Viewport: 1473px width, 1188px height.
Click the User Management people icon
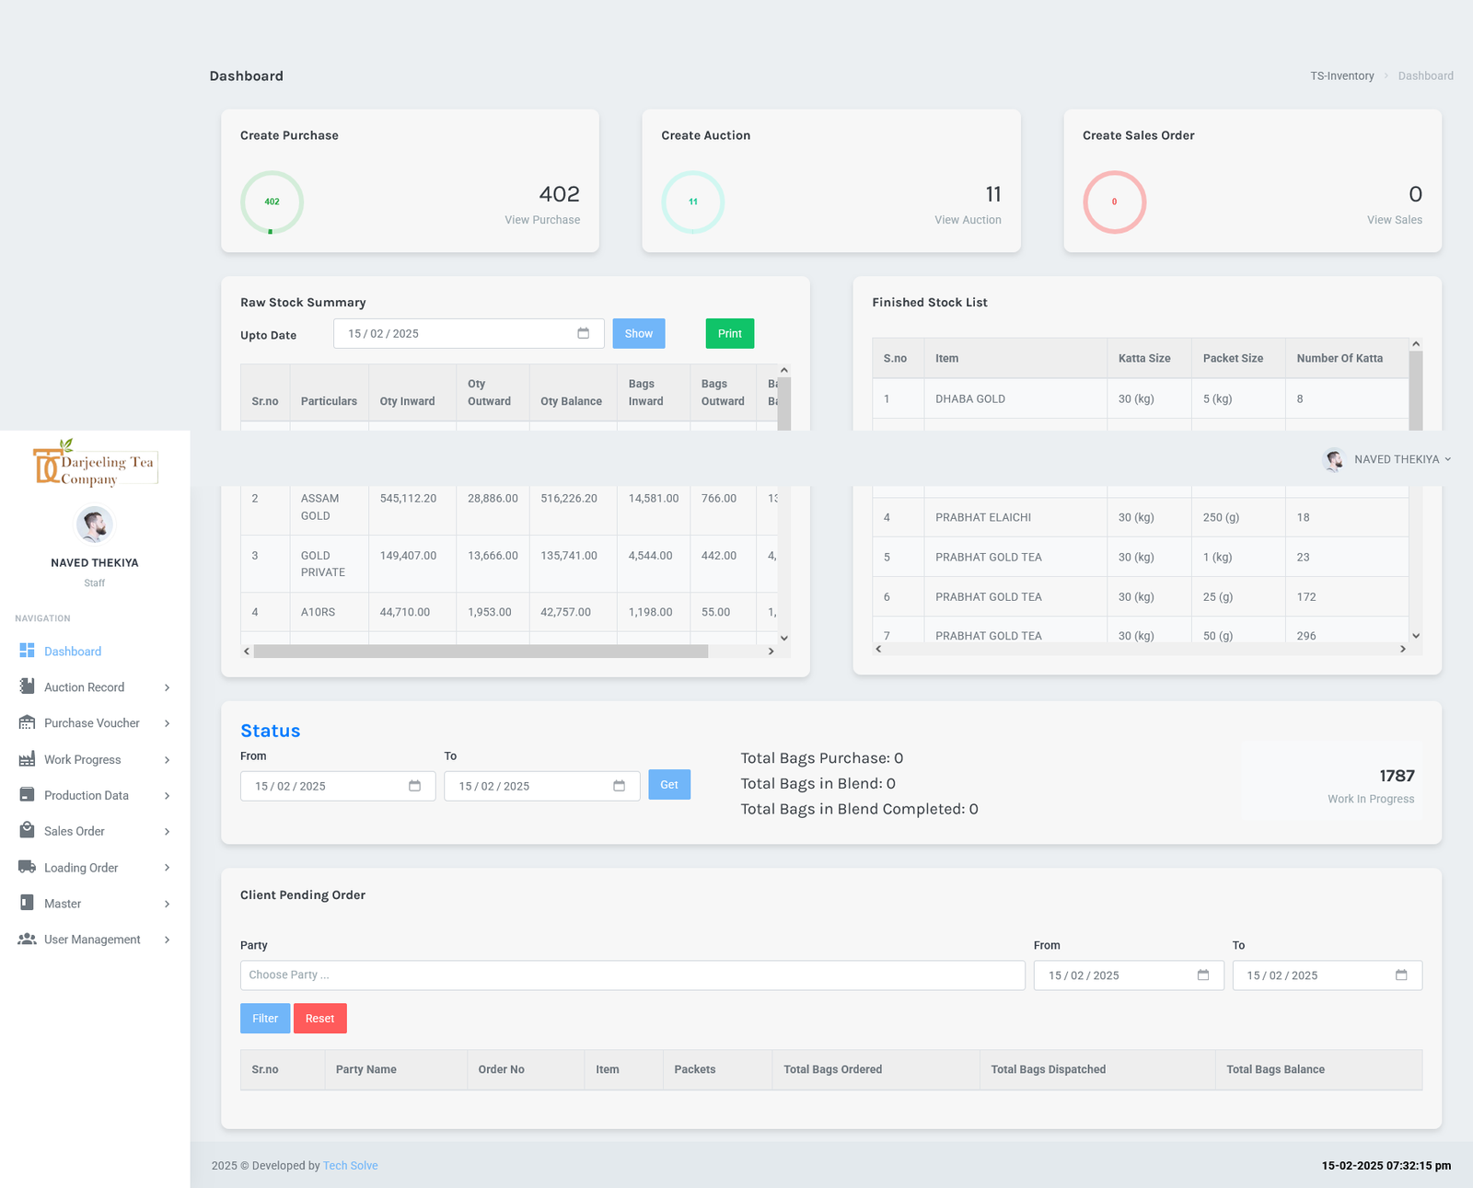click(x=27, y=939)
